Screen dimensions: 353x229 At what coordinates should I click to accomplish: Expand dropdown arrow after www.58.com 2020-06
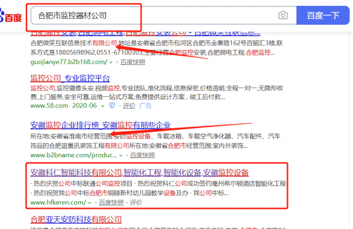click(102, 106)
